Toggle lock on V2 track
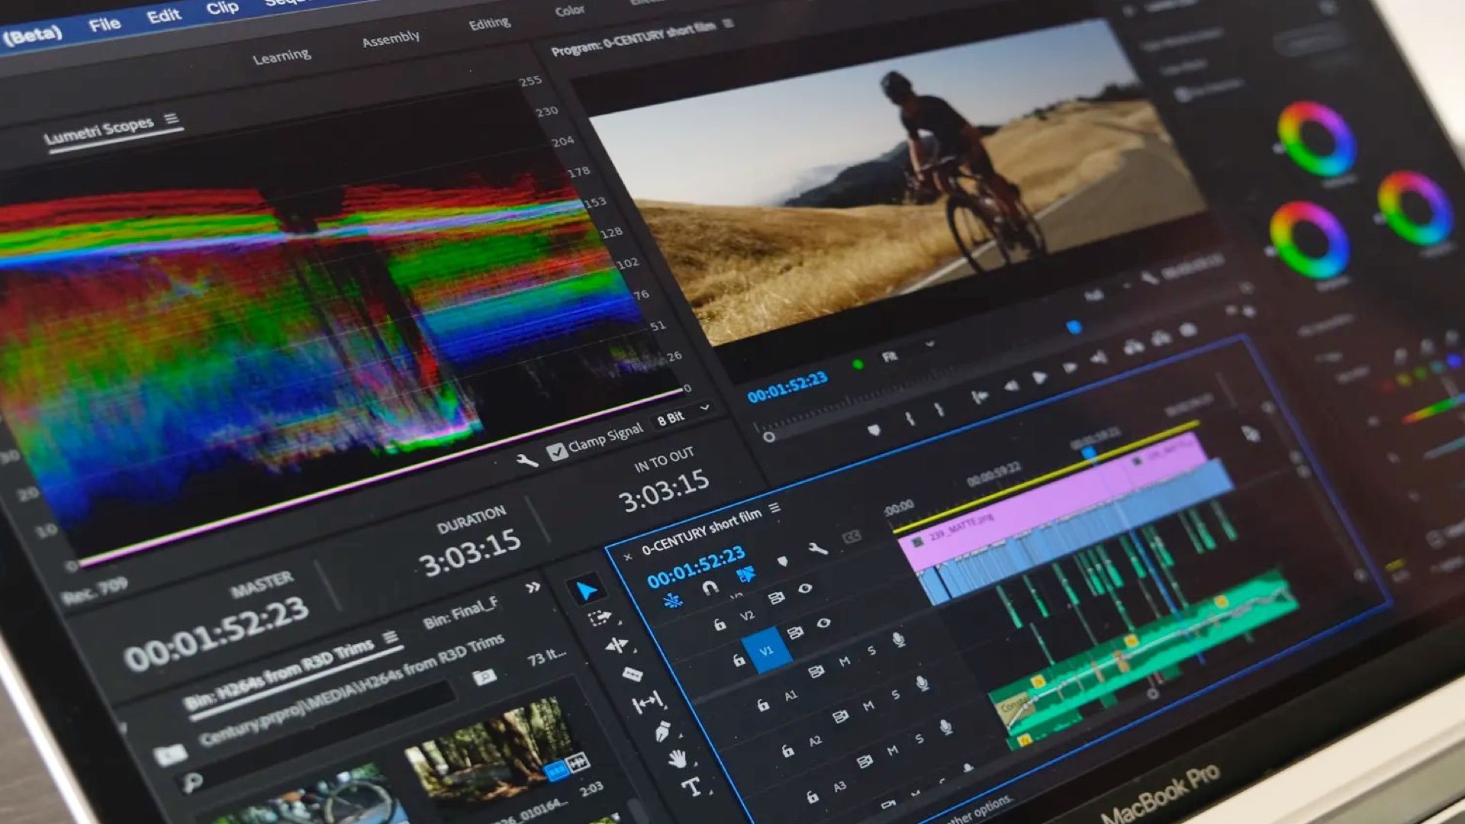 [x=720, y=625]
